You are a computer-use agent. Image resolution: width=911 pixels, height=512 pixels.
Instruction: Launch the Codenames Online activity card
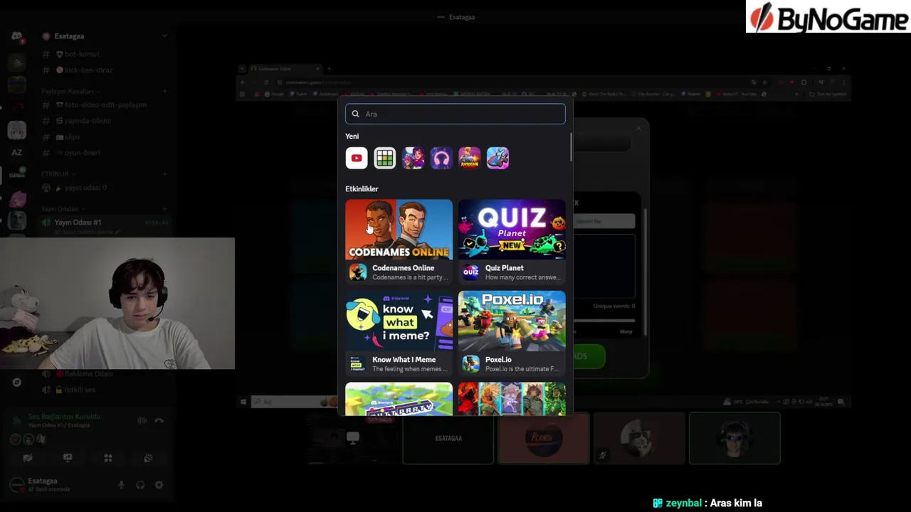click(399, 241)
